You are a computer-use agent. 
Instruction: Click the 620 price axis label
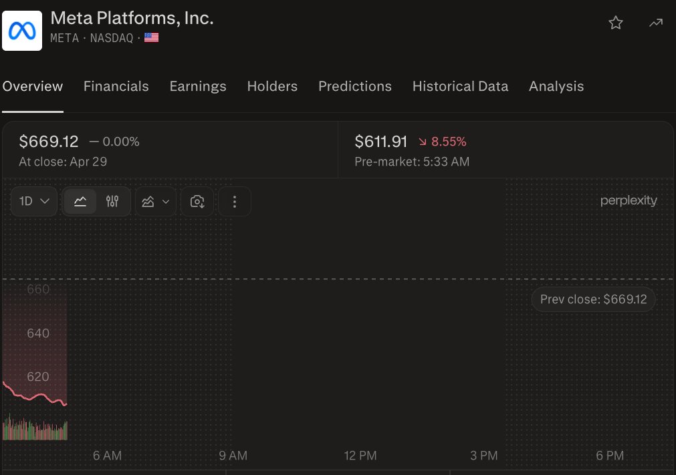38,377
